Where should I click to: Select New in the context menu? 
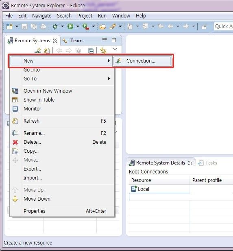(61, 61)
